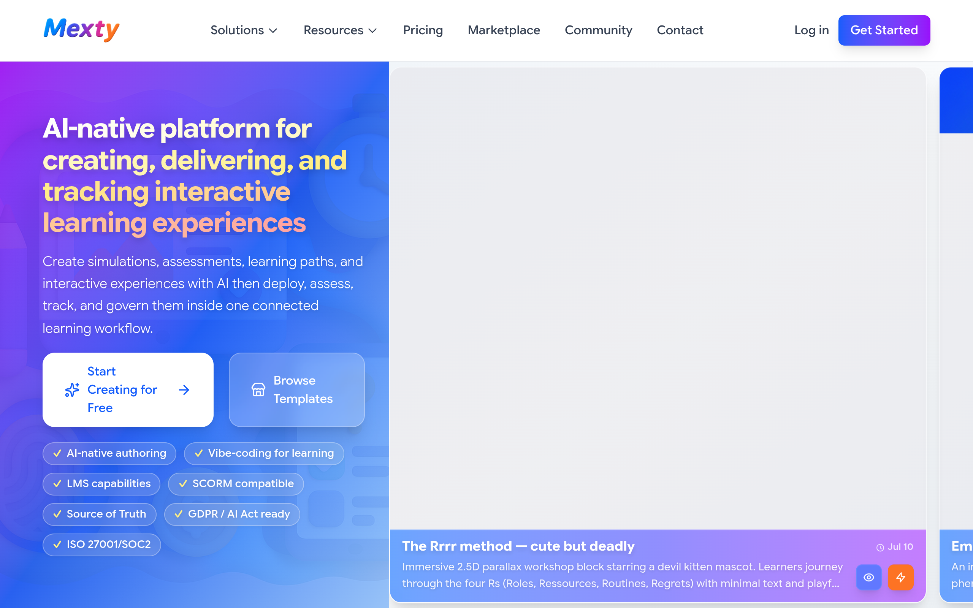Click Browse Templates button
This screenshot has width=973, height=608.
297,389
